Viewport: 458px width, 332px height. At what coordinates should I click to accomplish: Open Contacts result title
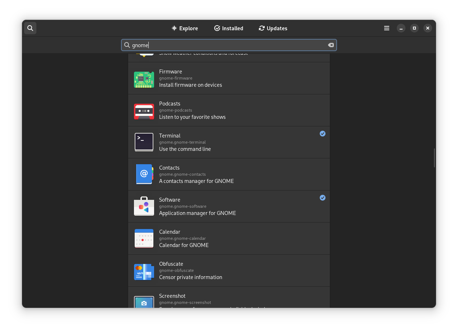tap(169, 168)
